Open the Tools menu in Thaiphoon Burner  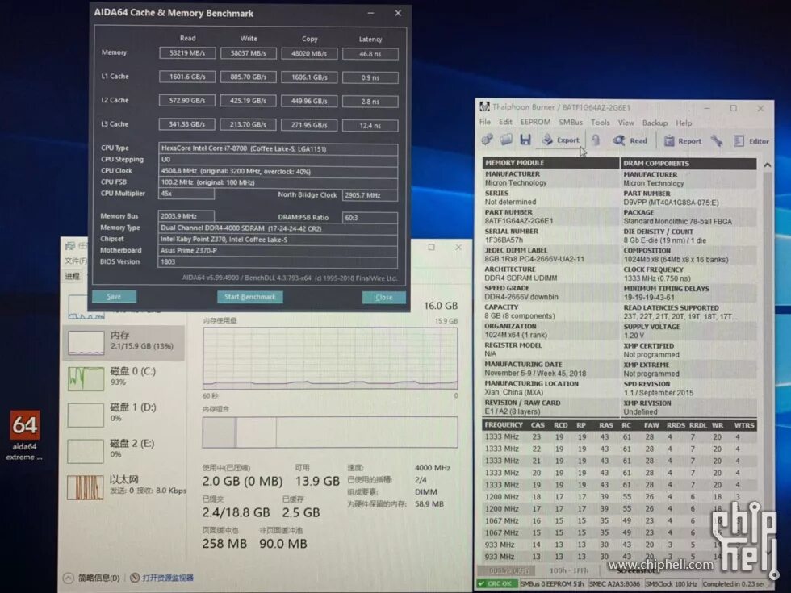pos(601,123)
